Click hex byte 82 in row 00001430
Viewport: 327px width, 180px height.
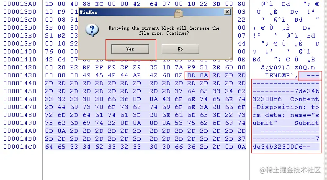pyautogui.click(x=179, y=75)
